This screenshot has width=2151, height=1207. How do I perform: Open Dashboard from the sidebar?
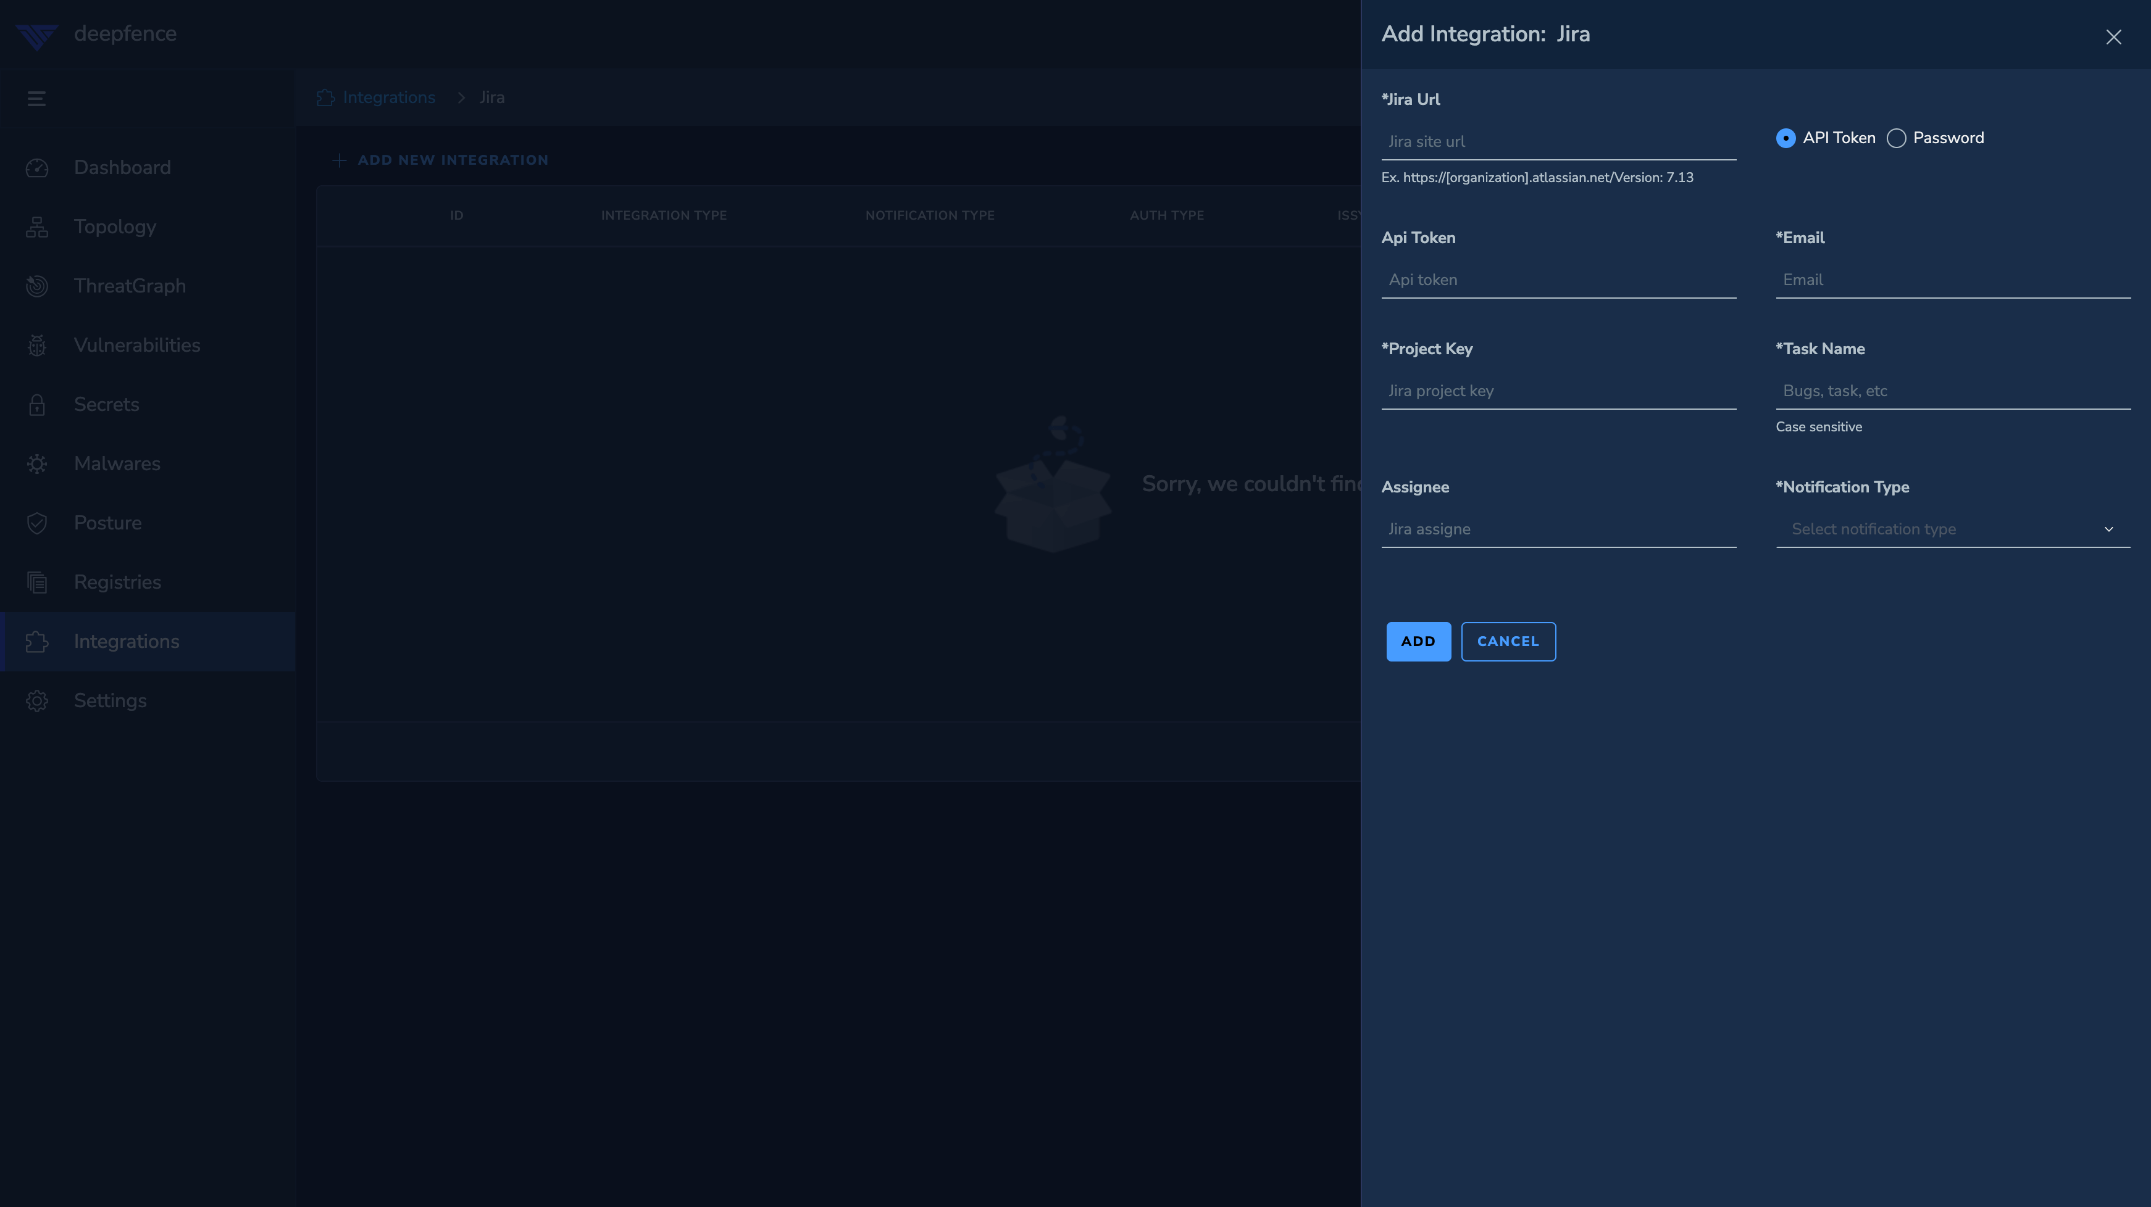[x=148, y=168]
